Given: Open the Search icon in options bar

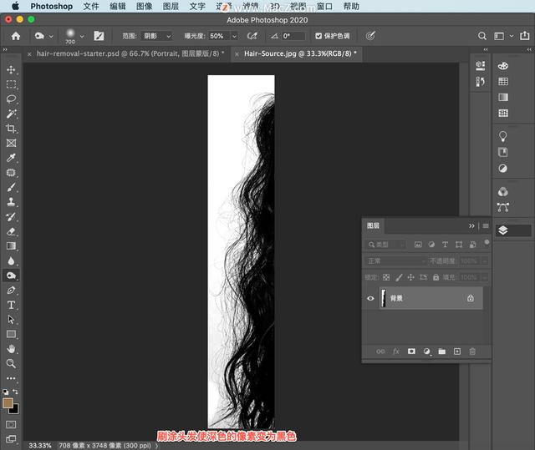Looking at the screenshot, I should coord(482,36).
